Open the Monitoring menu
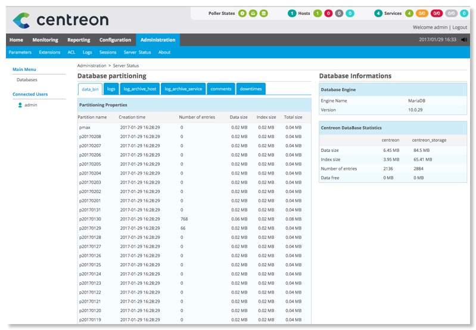Viewport: 476px width, 330px height. tap(45, 40)
